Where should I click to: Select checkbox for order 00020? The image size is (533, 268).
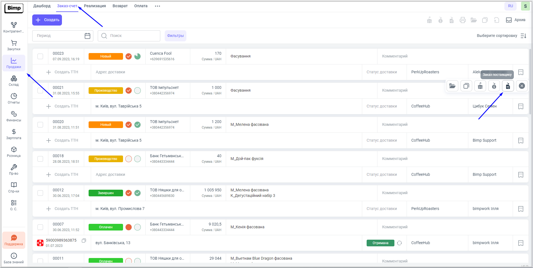[x=40, y=125]
